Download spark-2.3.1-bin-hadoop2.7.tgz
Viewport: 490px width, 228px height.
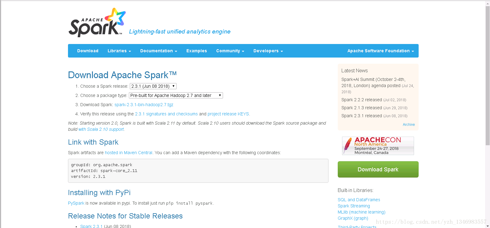144,105
